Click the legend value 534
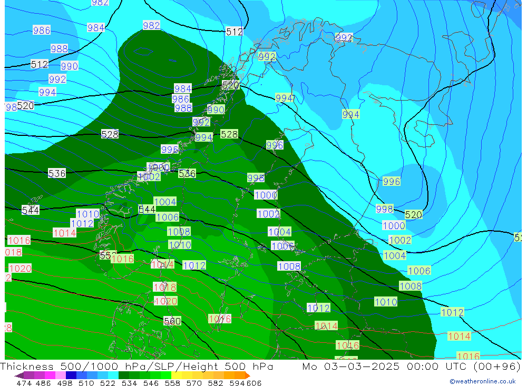The height and width of the screenshot is (386, 527). pyautogui.click(x=129, y=383)
